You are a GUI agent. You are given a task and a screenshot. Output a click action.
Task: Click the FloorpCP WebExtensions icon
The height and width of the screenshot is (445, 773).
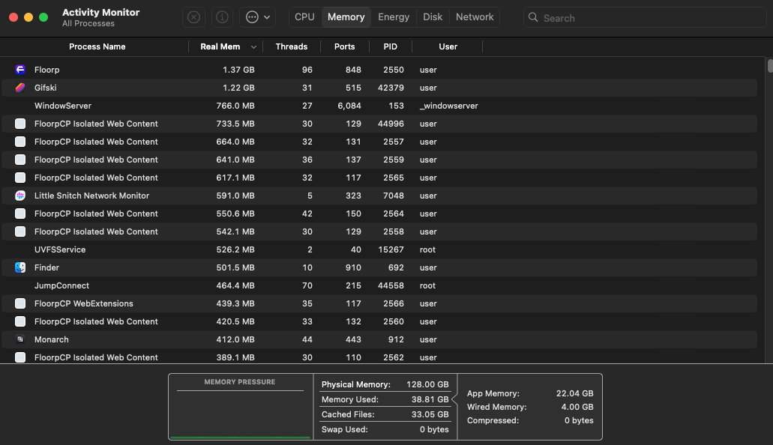20,303
